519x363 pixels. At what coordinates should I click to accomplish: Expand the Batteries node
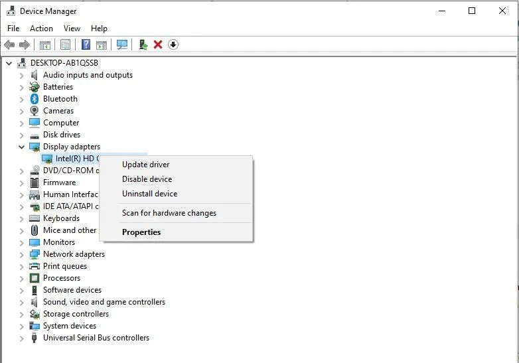pyautogui.click(x=21, y=88)
